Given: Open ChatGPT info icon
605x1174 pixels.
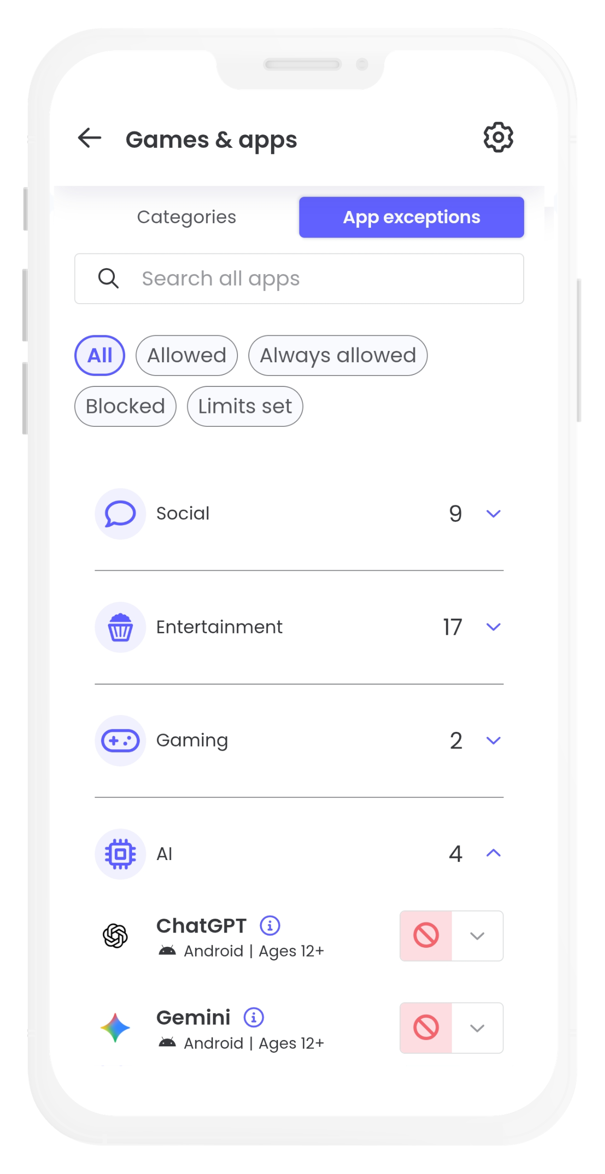Looking at the screenshot, I should (270, 926).
